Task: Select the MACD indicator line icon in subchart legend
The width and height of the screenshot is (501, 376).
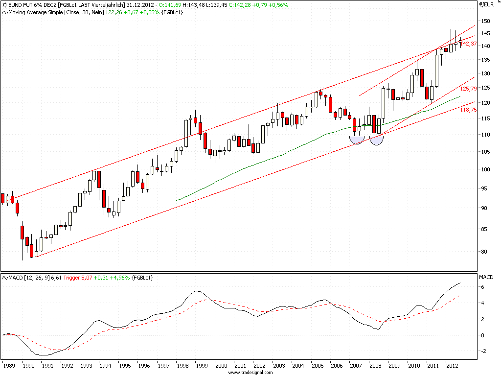Action: (x=4, y=277)
